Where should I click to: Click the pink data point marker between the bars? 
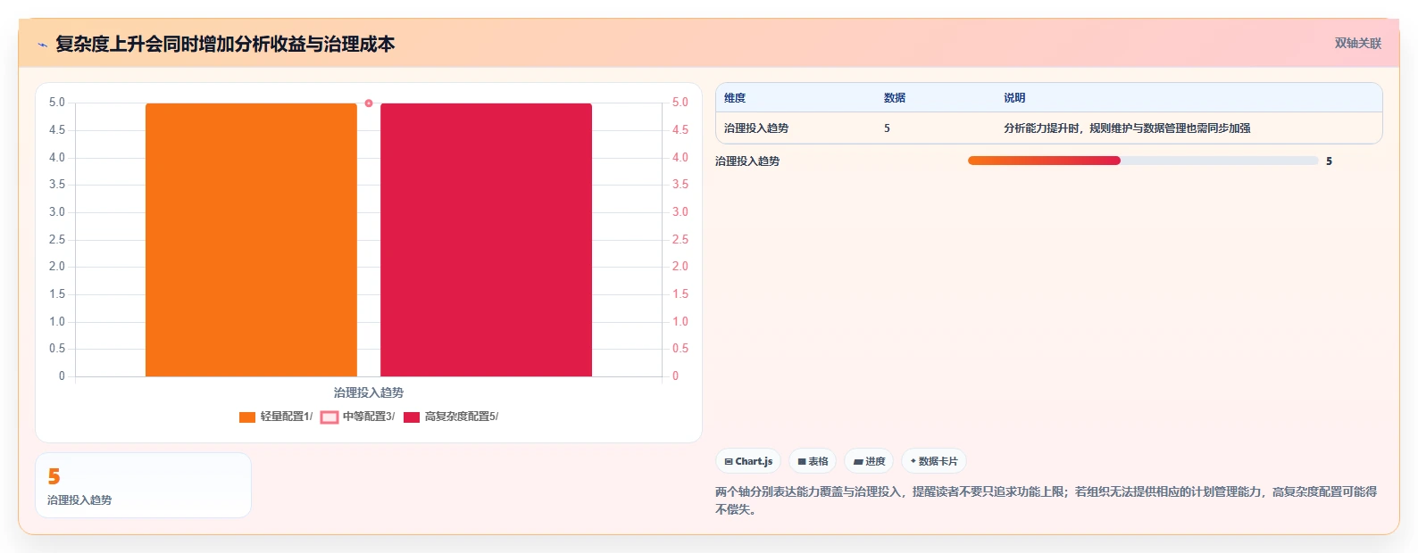click(369, 103)
